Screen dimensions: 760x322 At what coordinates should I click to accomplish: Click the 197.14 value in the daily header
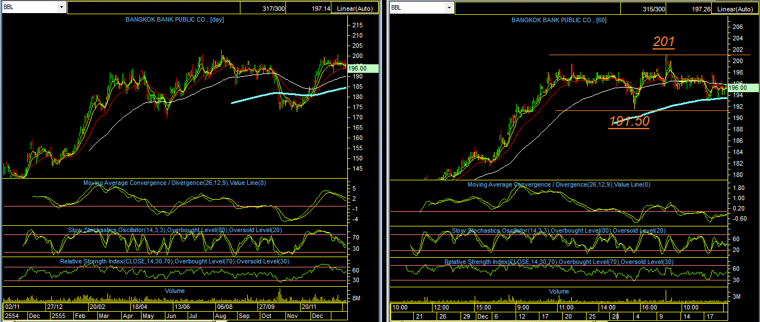coord(321,9)
